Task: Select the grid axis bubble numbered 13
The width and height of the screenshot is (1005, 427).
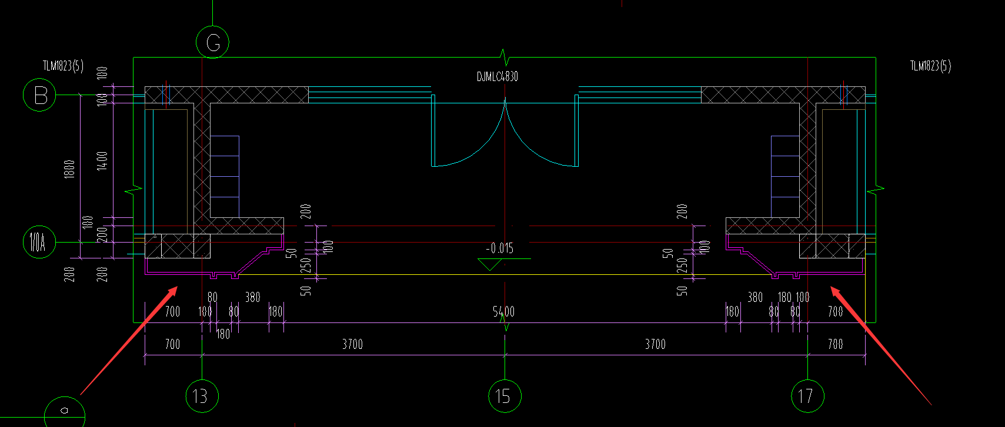Action: (202, 396)
